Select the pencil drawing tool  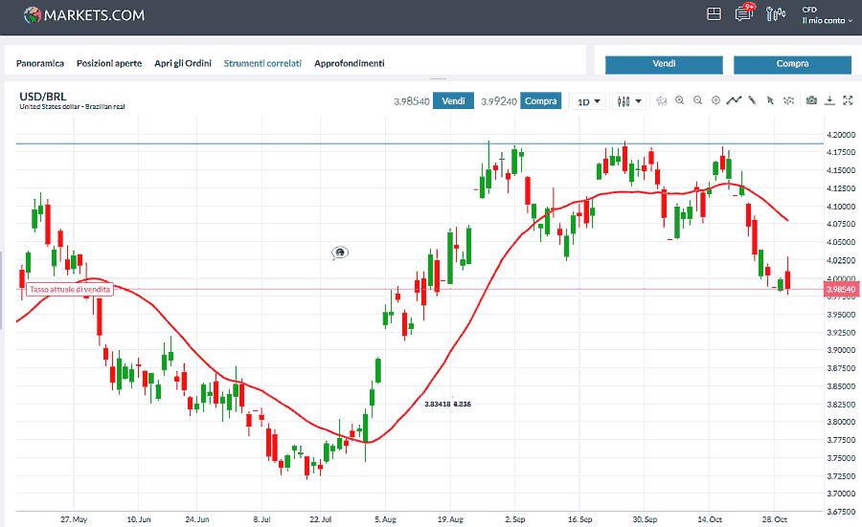(753, 100)
